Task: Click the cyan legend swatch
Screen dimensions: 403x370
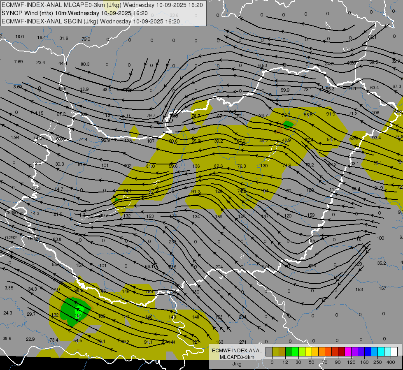Action: (x=381, y=351)
